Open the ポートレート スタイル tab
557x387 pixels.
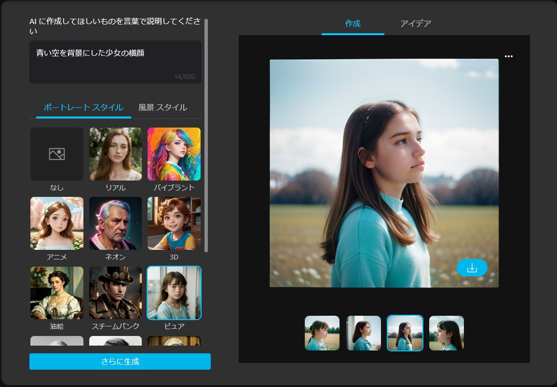83,107
